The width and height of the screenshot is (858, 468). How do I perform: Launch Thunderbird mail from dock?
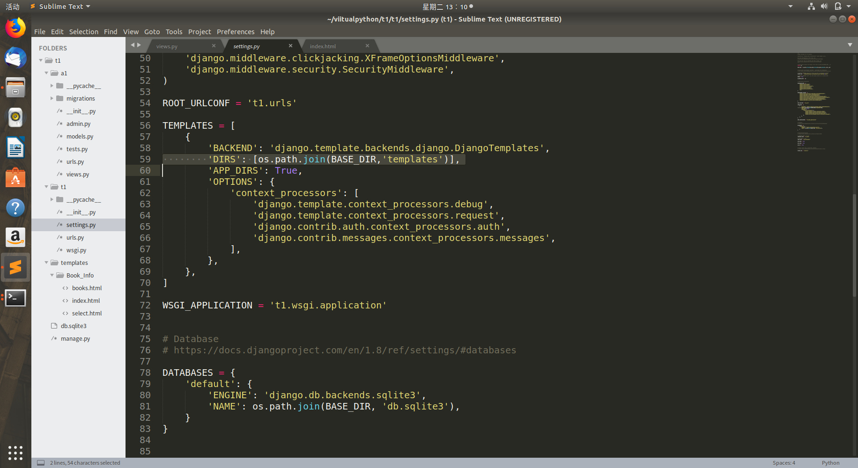(15, 58)
